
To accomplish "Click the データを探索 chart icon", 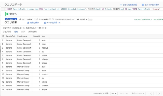I will (x=45, y=23).
